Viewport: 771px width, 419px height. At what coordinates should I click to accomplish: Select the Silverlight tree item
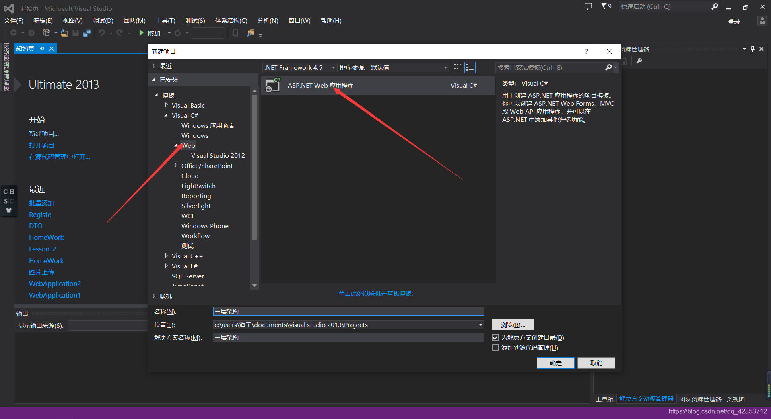click(x=196, y=206)
